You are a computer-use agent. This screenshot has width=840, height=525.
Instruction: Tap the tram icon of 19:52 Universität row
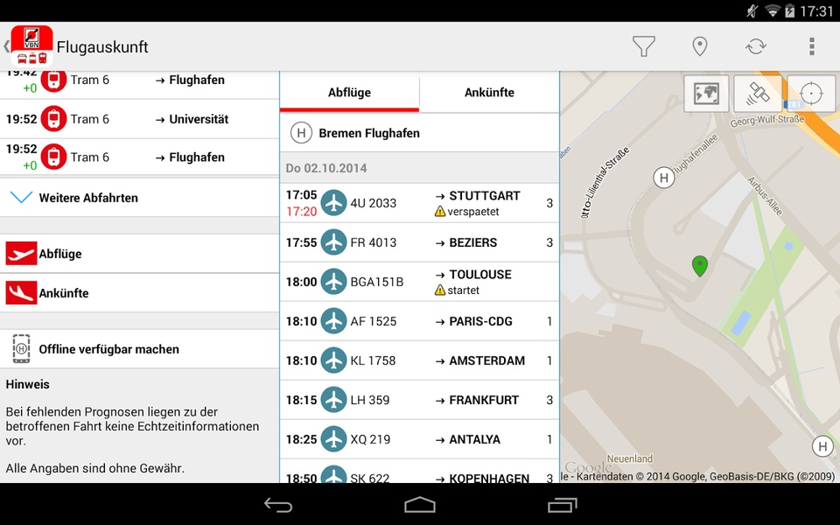coord(53,119)
